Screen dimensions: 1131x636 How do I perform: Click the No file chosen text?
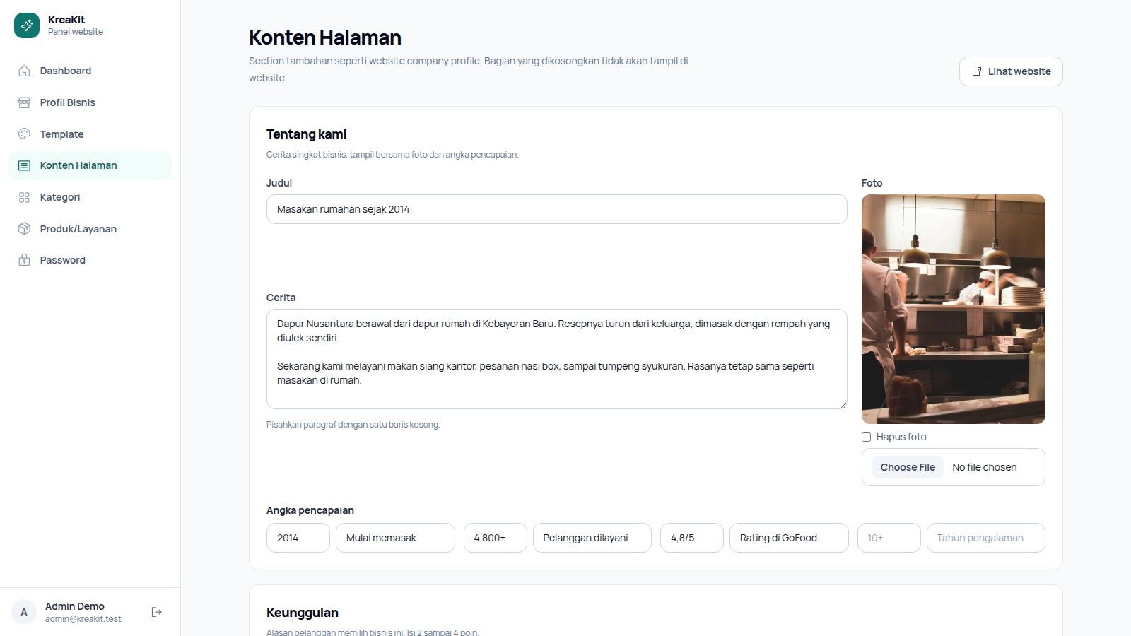[x=984, y=467]
